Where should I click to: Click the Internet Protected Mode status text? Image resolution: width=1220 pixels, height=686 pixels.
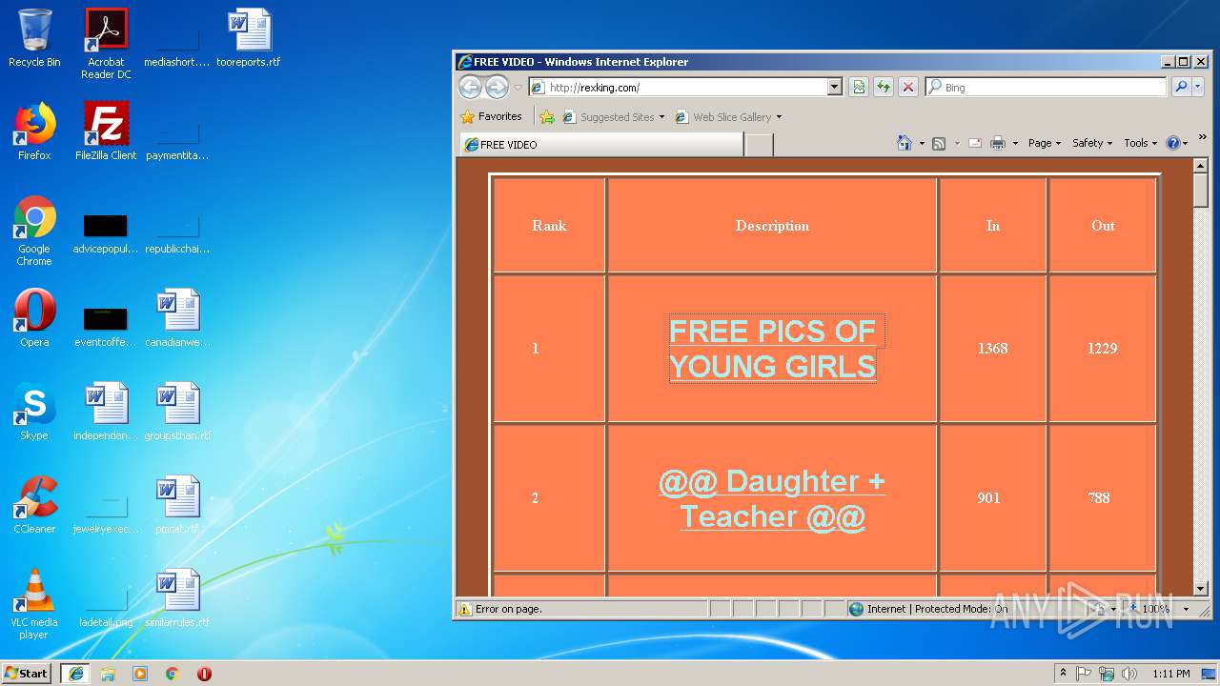(937, 609)
